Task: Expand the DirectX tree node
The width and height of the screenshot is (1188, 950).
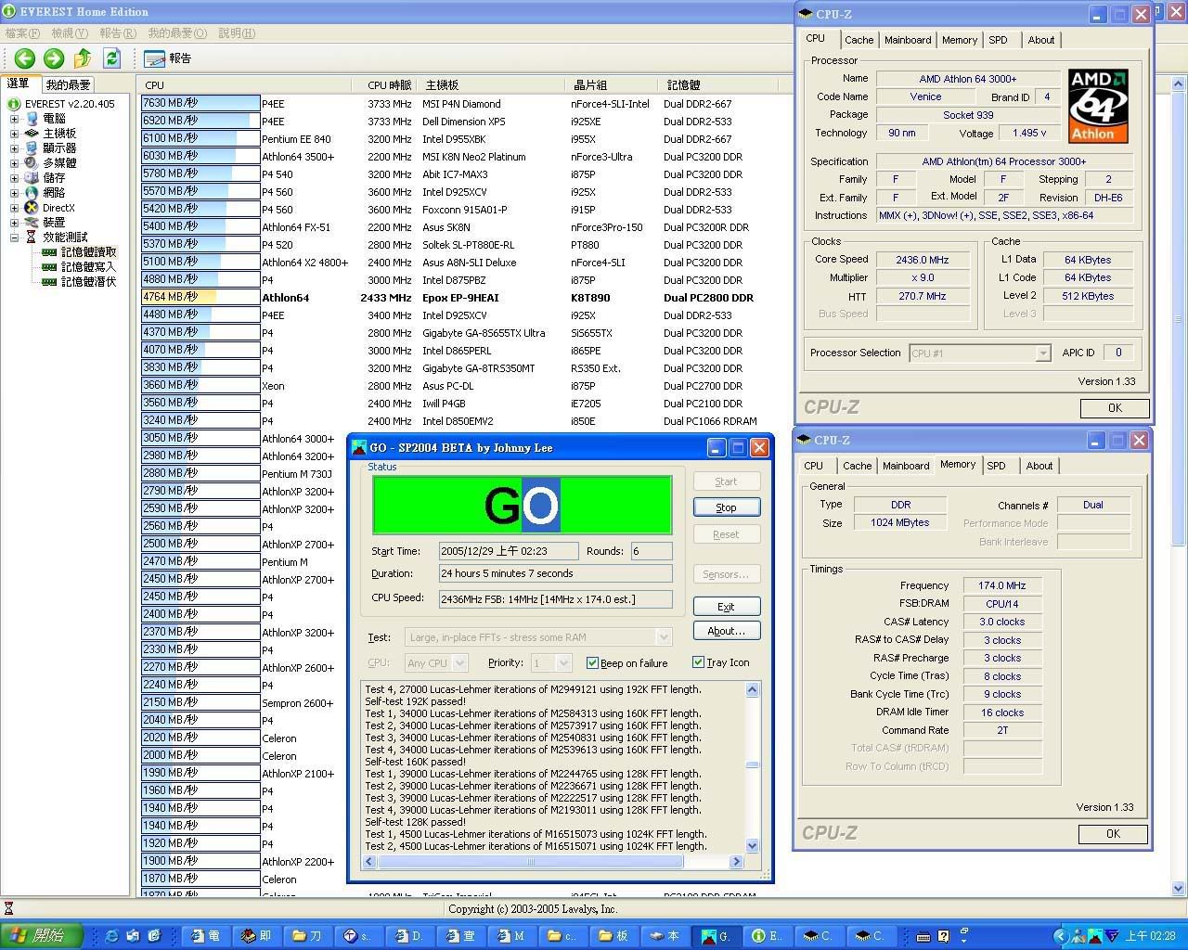Action: coord(14,208)
